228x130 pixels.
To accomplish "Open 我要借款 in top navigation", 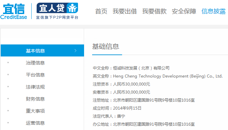I will click(154, 11).
